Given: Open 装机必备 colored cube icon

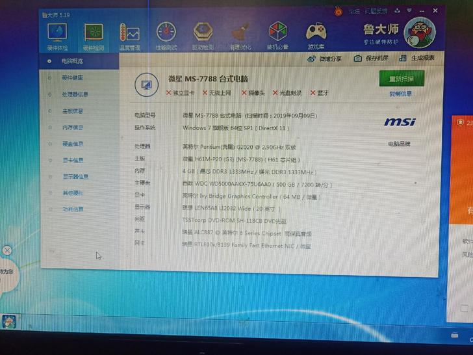Looking at the screenshot, I should [277, 36].
